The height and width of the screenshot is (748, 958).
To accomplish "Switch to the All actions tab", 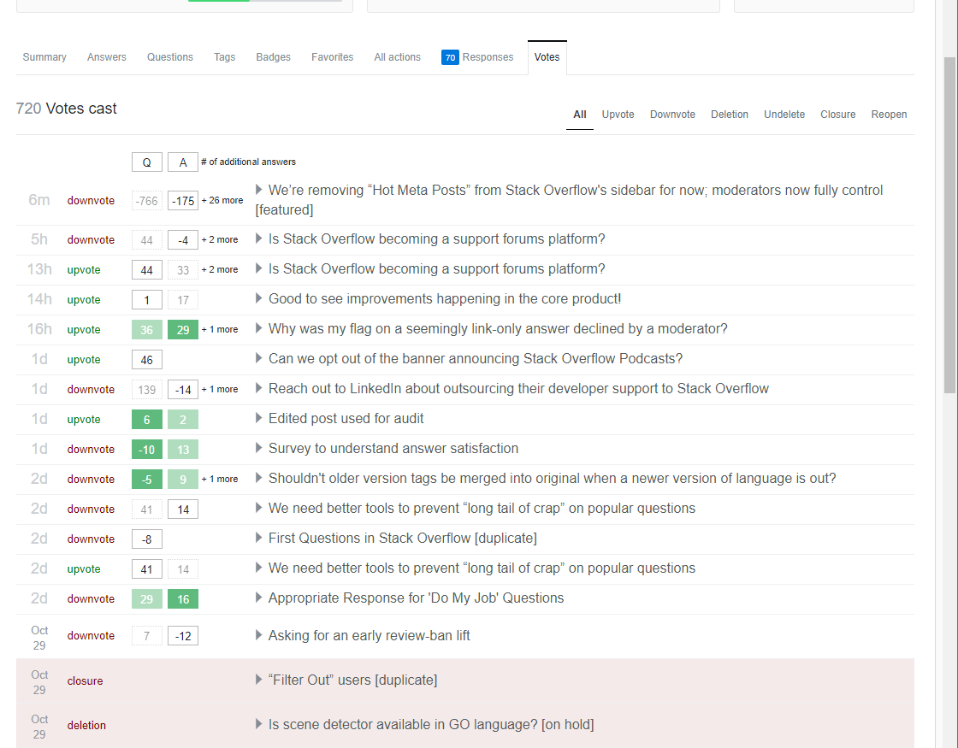I will click(x=397, y=56).
